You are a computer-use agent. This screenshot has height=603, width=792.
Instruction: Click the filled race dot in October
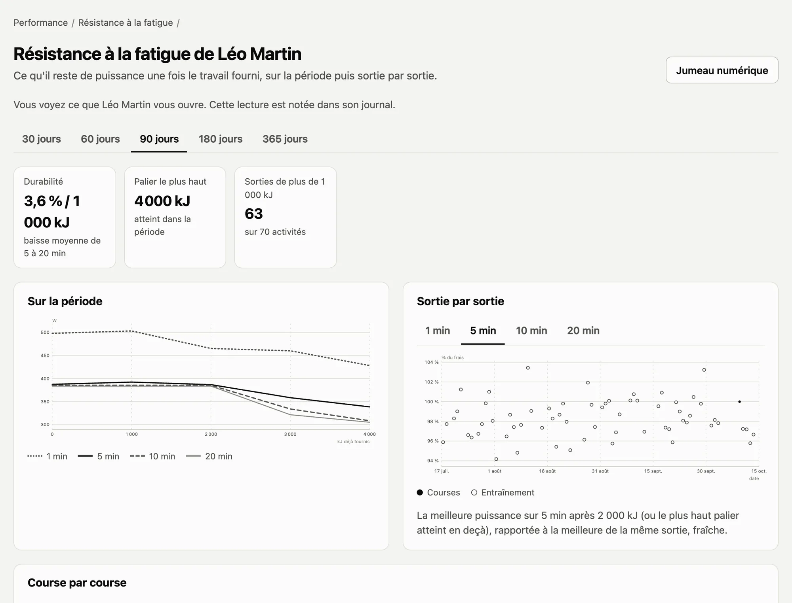(739, 402)
